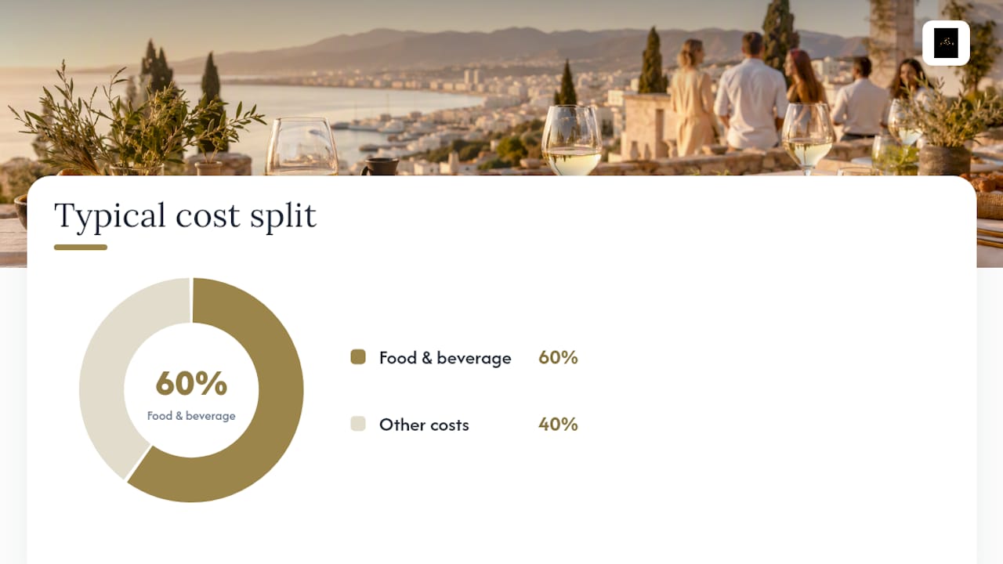Click the 40% value in the legend
This screenshot has height=564, width=1003.
[x=558, y=424]
